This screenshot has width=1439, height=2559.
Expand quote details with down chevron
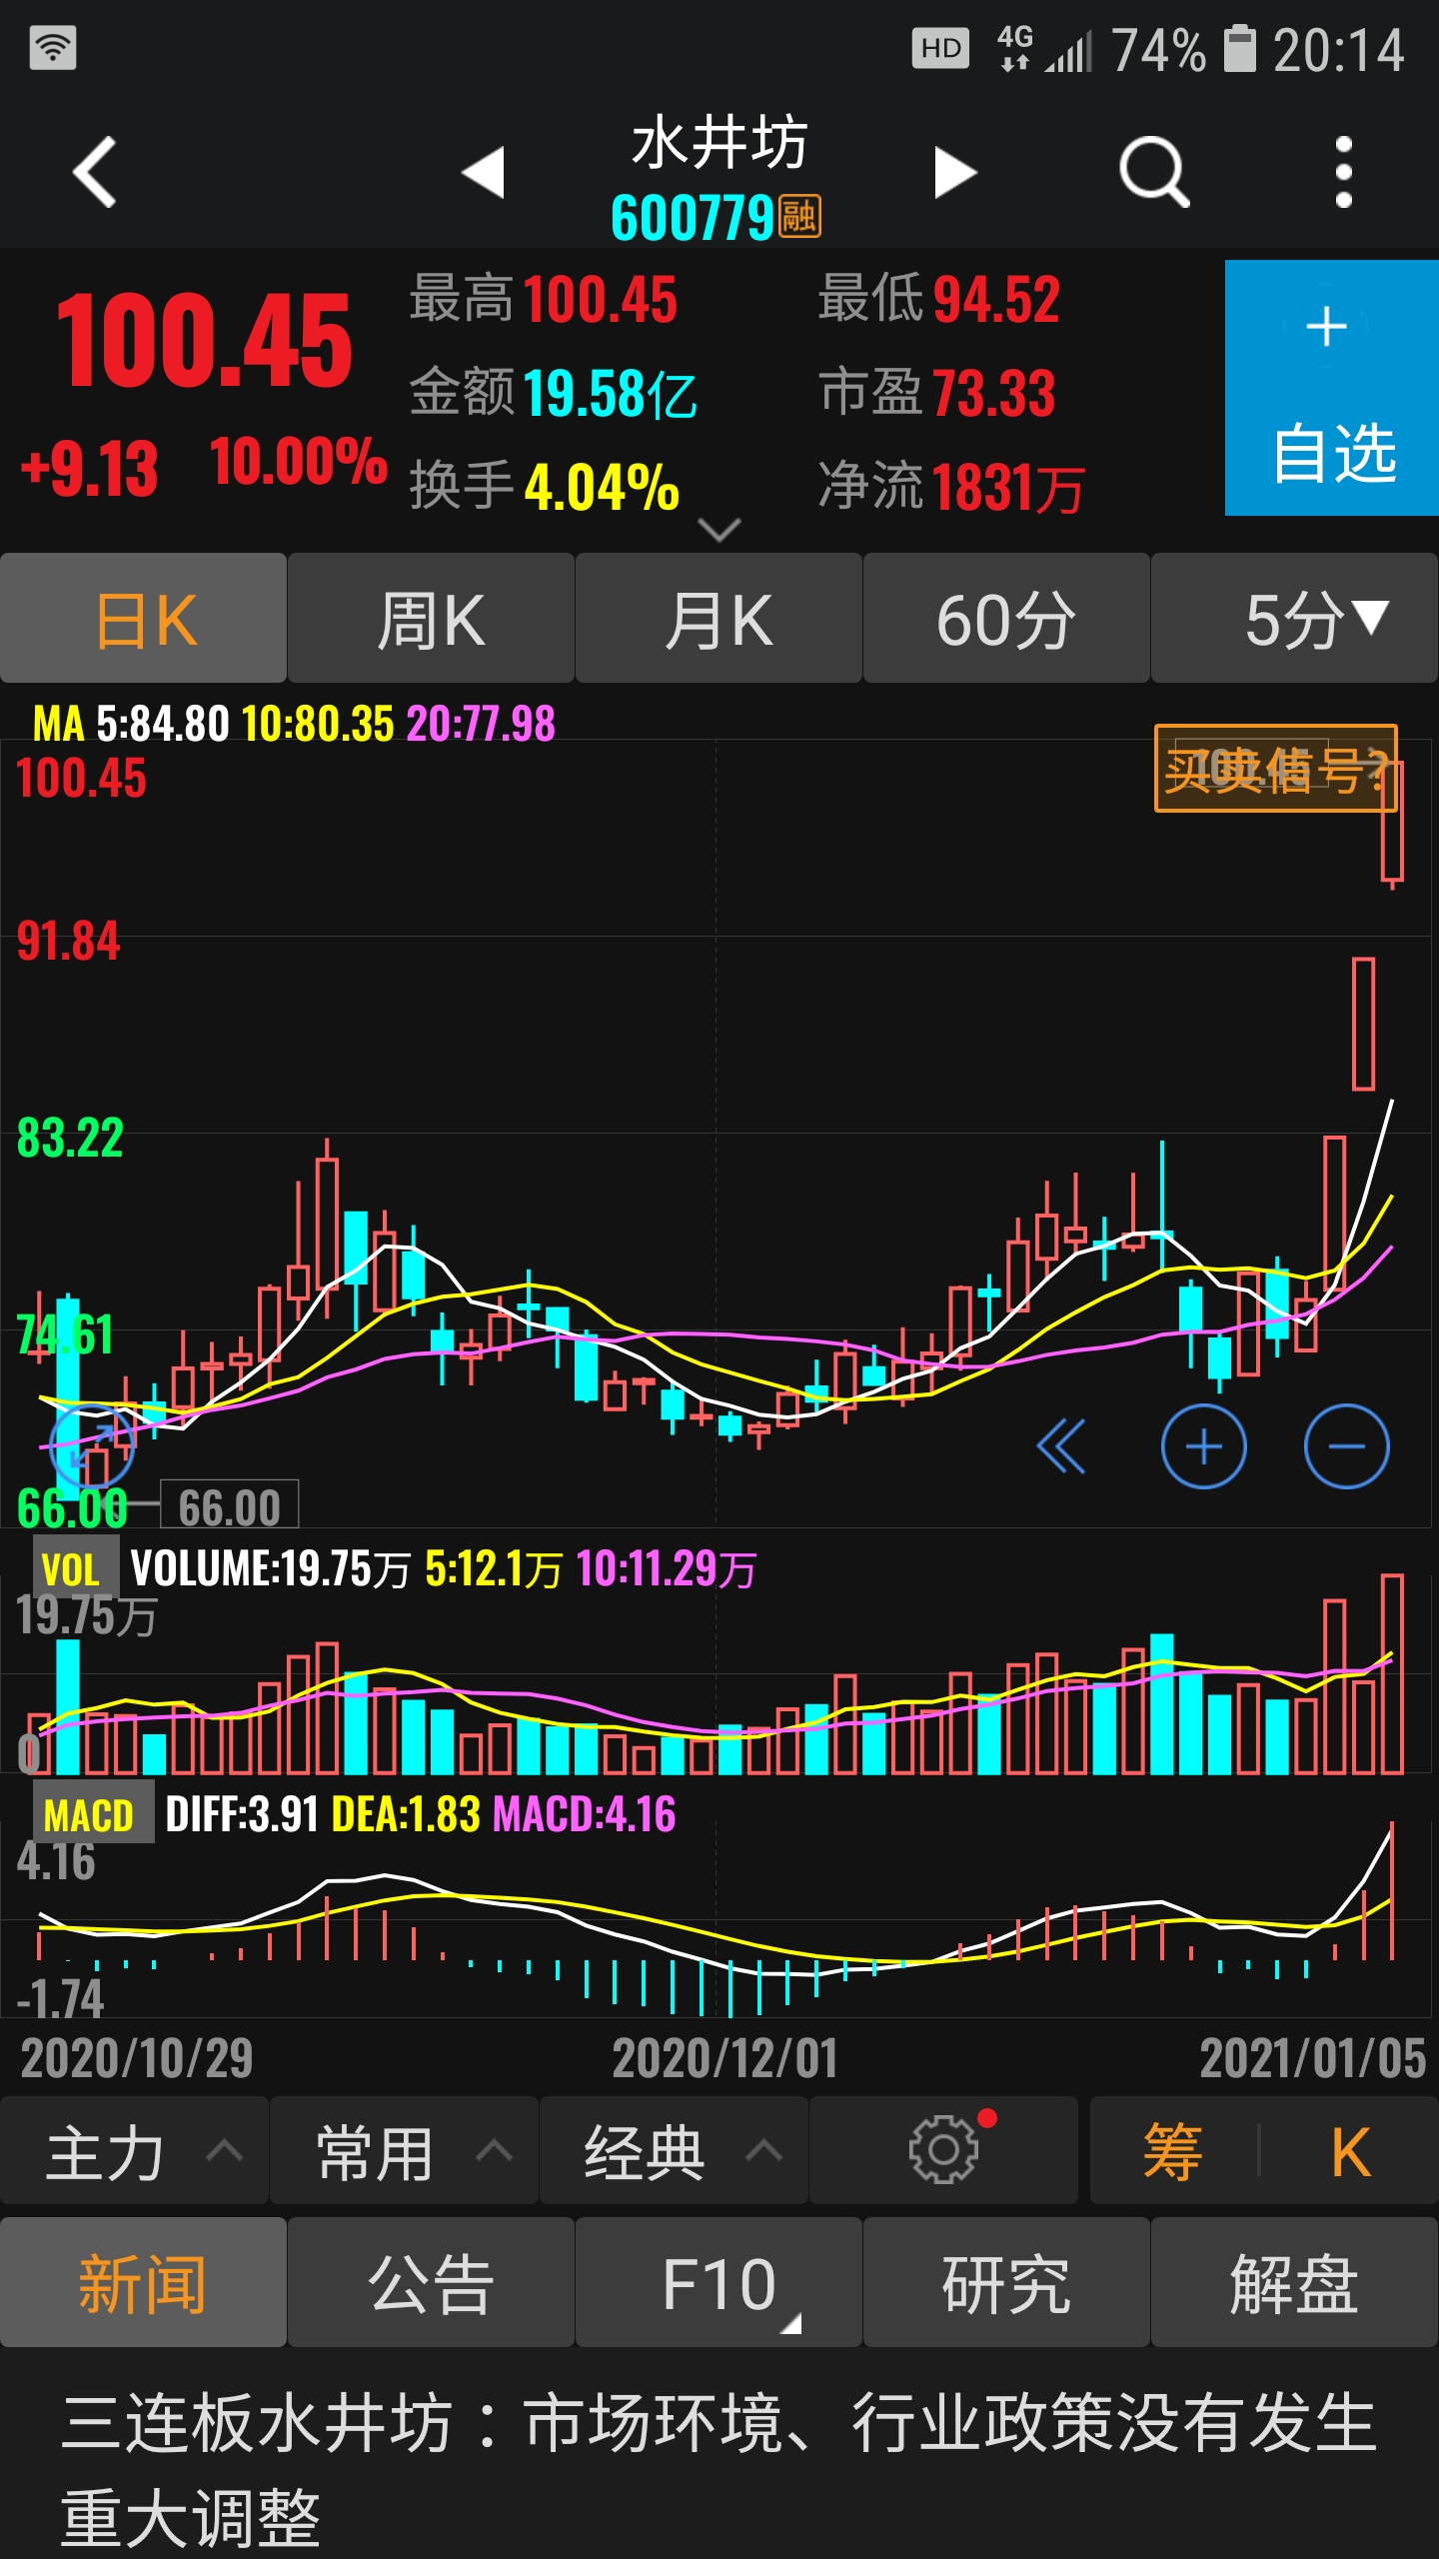click(719, 529)
